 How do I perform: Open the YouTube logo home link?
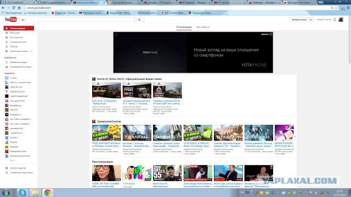pyautogui.click(x=11, y=20)
